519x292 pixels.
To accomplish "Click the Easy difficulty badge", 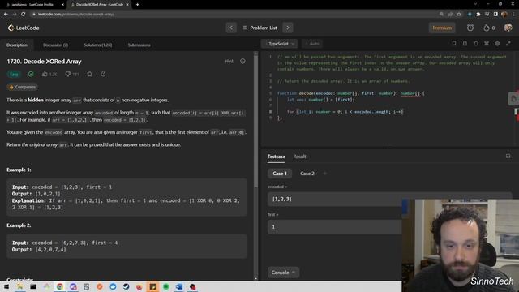I will [14, 74].
